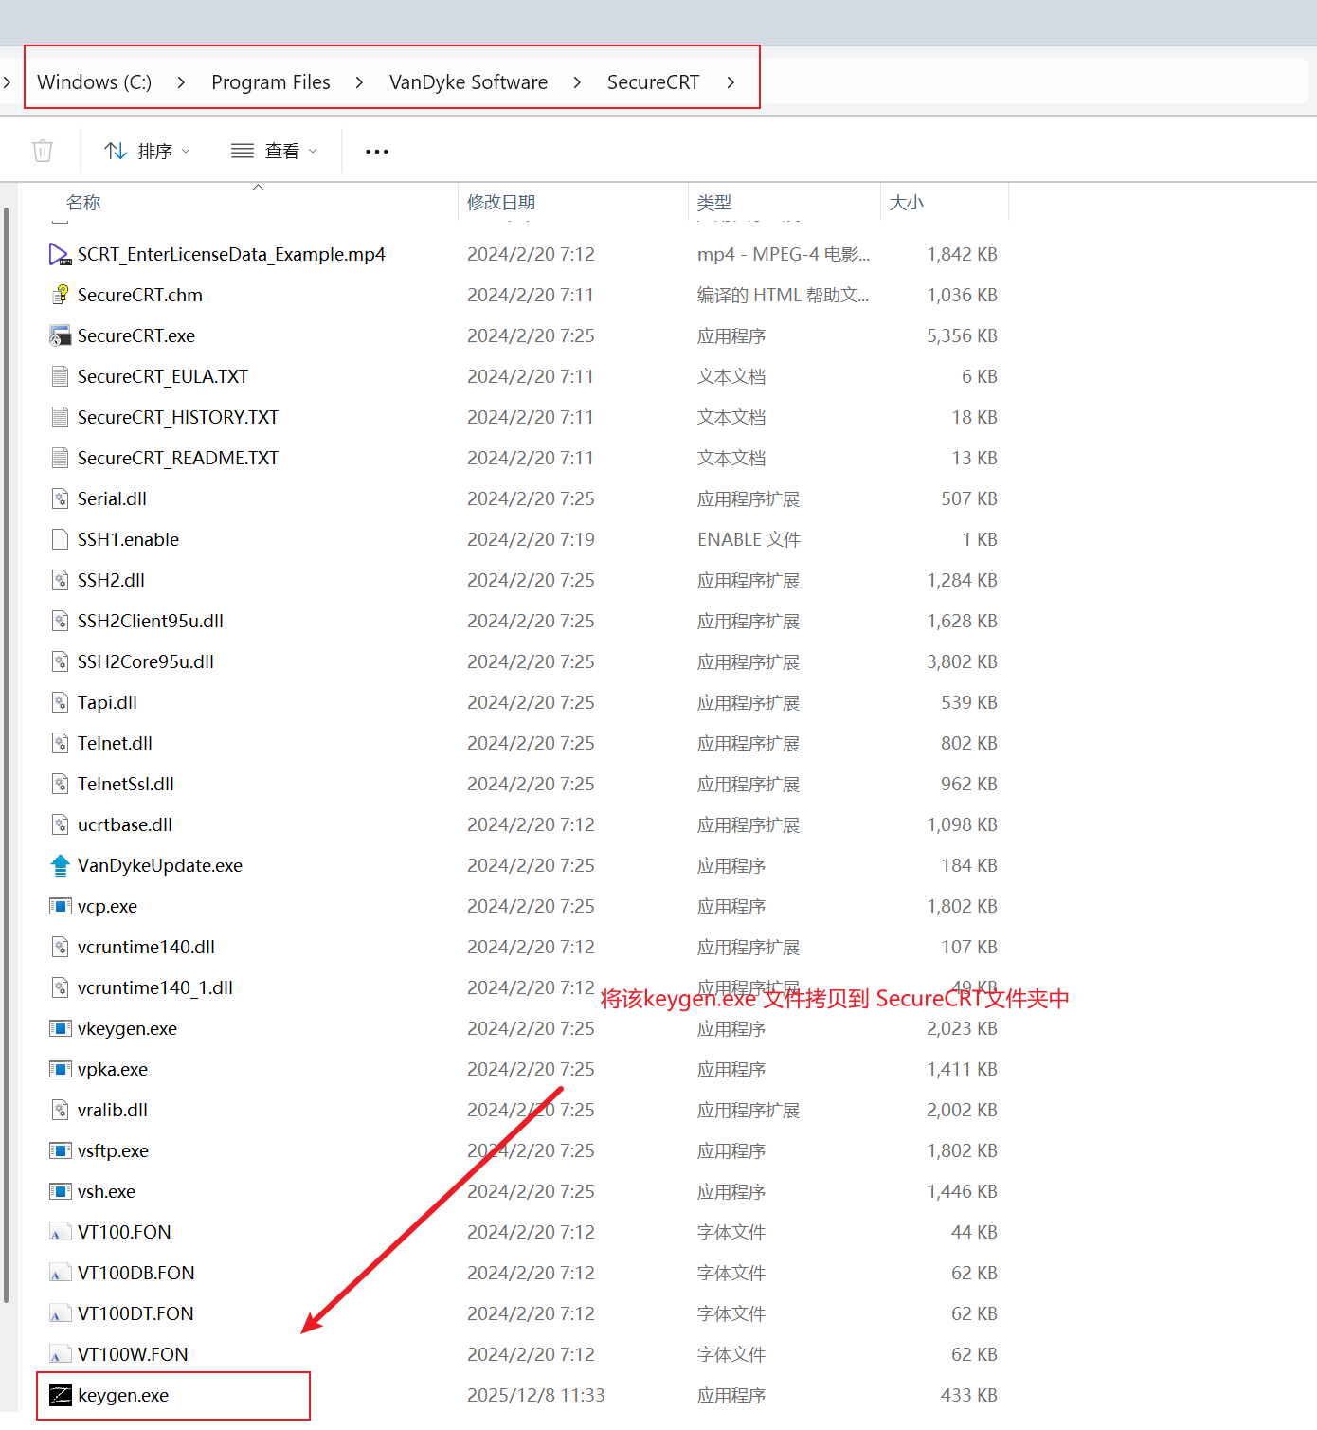Open the sort (排序) dropdown
The image size is (1317, 1430).
click(x=147, y=151)
